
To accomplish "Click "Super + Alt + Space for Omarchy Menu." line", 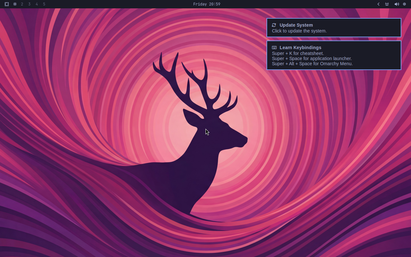I will 312,64.
